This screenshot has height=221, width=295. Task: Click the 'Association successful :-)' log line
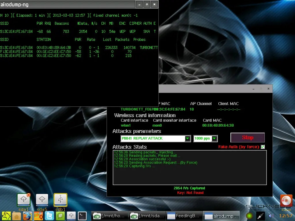[142, 159]
